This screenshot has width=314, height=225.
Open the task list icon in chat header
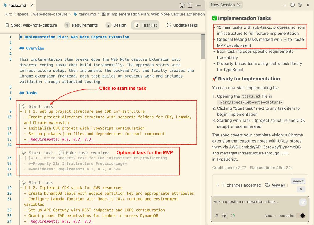(292, 5)
